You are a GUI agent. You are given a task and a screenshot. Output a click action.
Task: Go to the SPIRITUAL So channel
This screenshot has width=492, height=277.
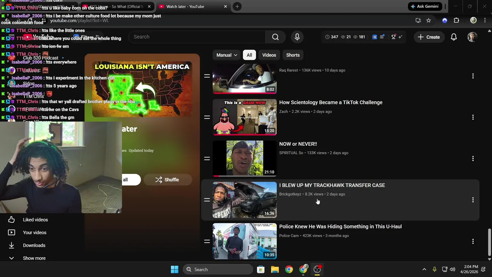(291, 153)
